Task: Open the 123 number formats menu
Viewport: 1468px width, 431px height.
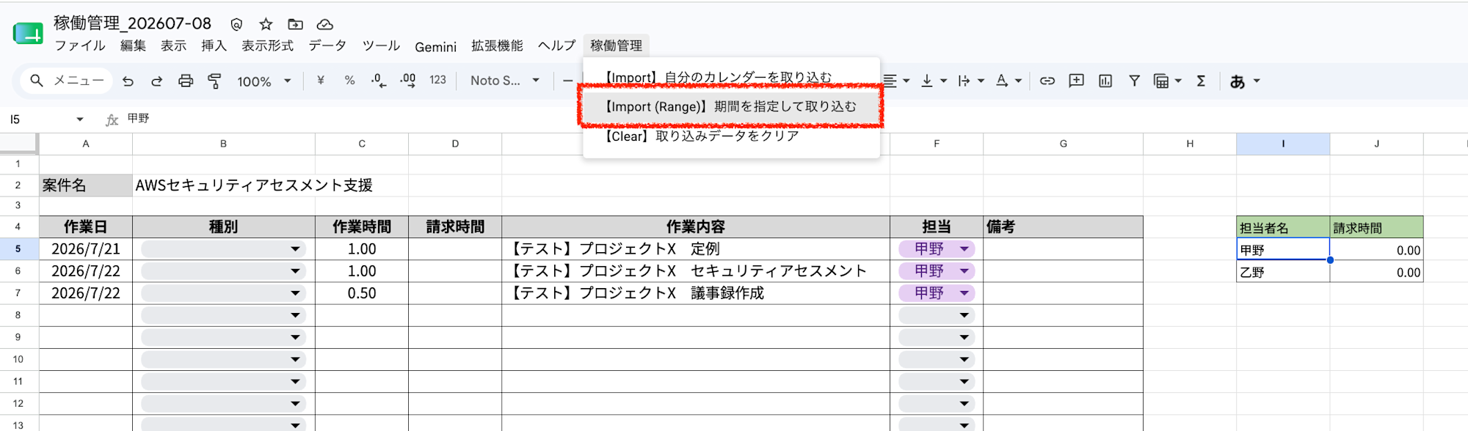Action: click(437, 81)
